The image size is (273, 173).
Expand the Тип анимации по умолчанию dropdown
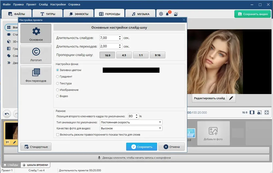click(x=131, y=122)
